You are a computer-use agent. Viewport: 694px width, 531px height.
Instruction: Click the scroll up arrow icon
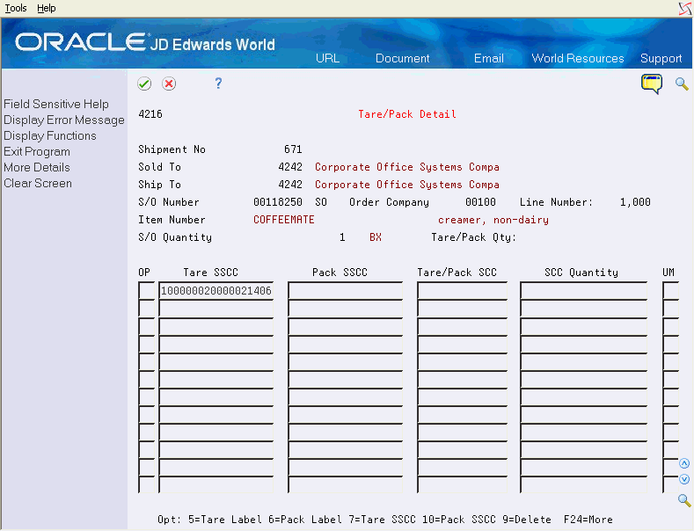[684, 463]
